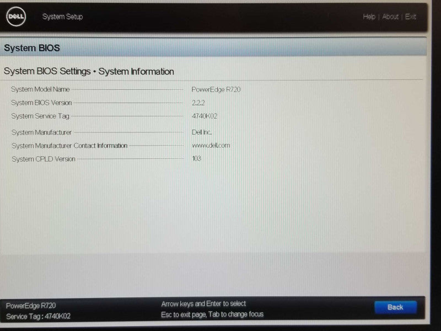Open the About link
The width and height of the screenshot is (441, 331).
[390, 17]
